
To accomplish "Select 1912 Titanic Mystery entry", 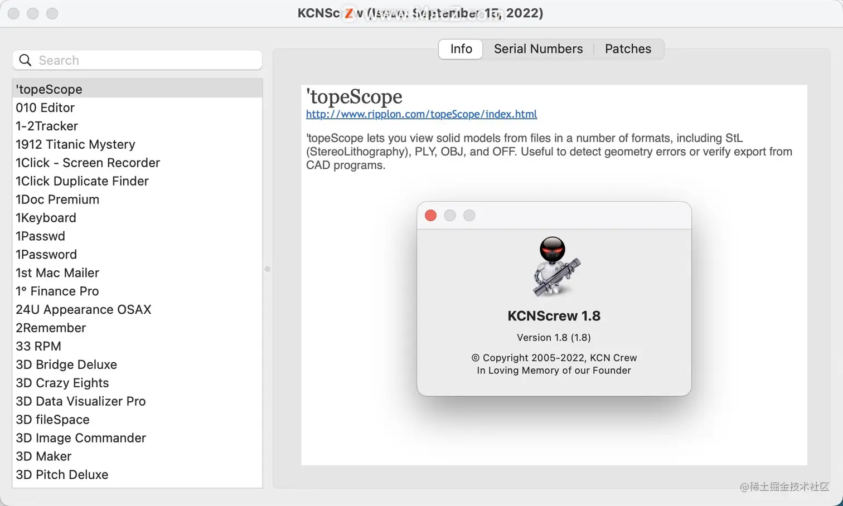I will [x=137, y=144].
